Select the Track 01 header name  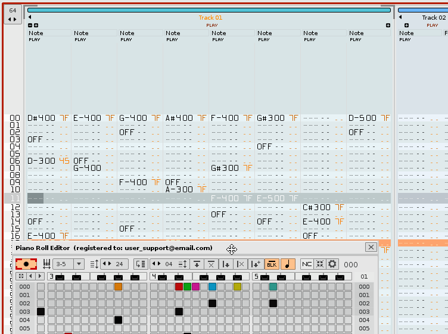coord(211,18)
